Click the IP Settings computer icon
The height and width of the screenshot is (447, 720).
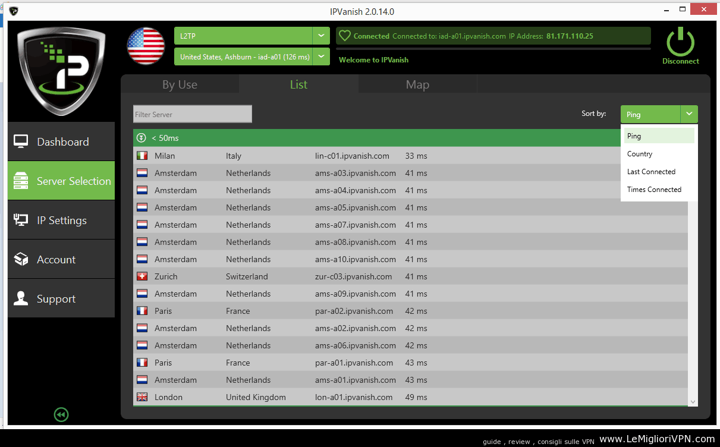click(21, 220)
